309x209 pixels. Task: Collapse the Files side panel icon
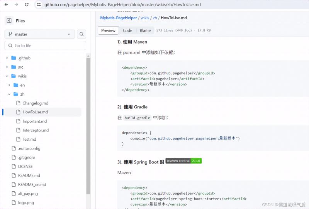[x=9, y=21]
